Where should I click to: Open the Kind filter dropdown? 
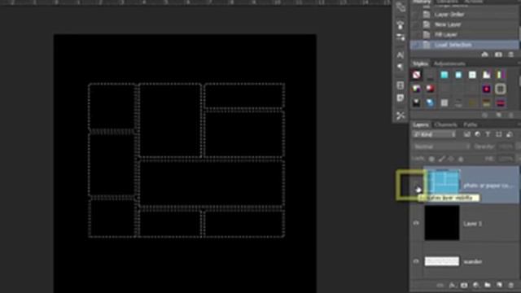(x=434, y=134)
